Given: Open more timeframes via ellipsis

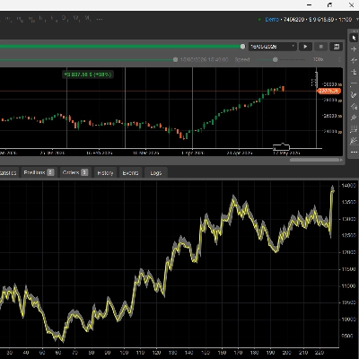Looking at the screenshot, I should coord(100,19).
